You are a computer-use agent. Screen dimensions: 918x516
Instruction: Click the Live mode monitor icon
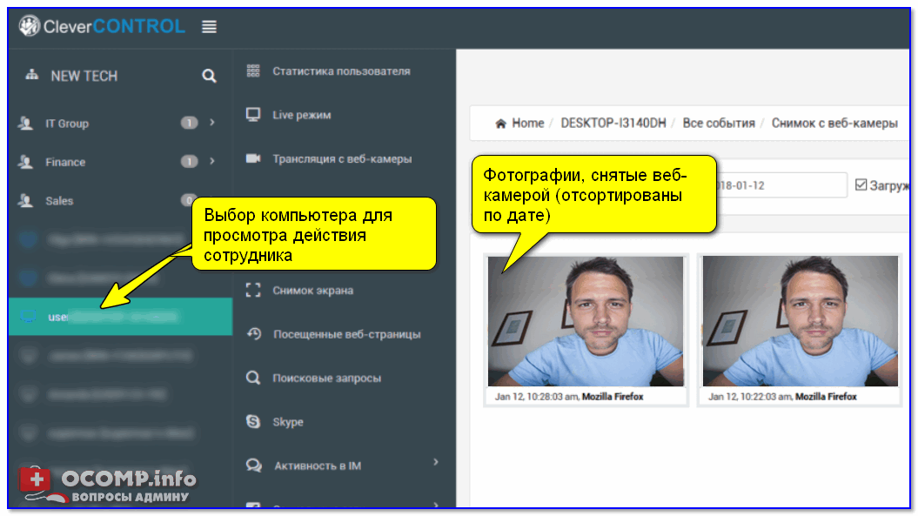coord(253,115)
